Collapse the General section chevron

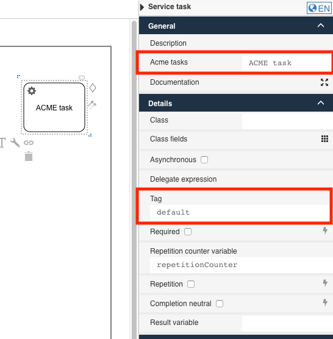click(321, 26)
